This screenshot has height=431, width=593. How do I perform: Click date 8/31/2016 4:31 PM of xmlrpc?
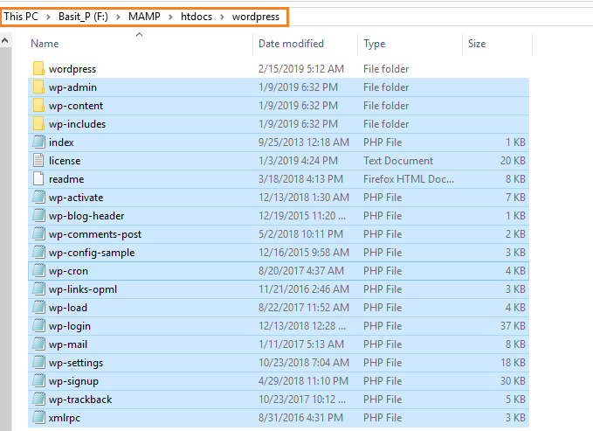tap(300, 417)
